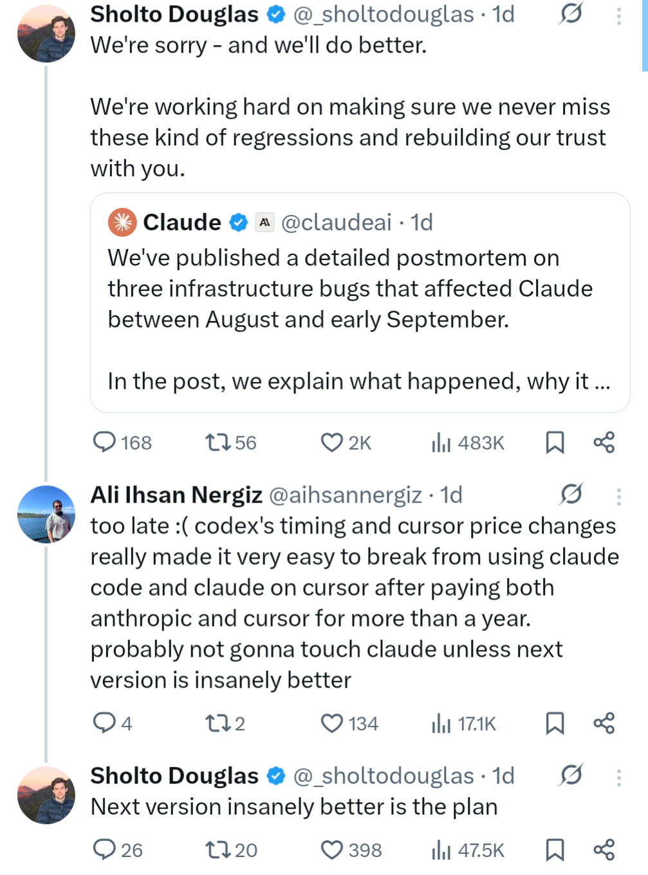Bookmark Sholto's "We're sorry" post
This screenshot has width=648, height=875.
(555, 443)
